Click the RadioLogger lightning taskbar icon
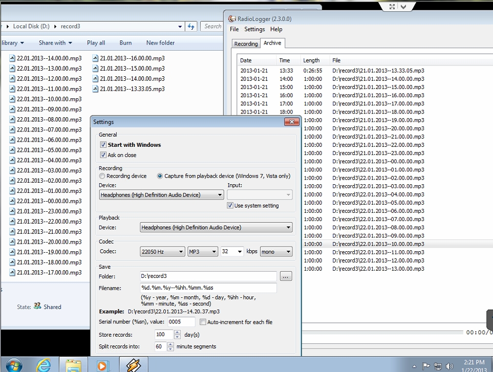Image resolution: width=493 pixels, height=372 pixels. pos(133,365)
